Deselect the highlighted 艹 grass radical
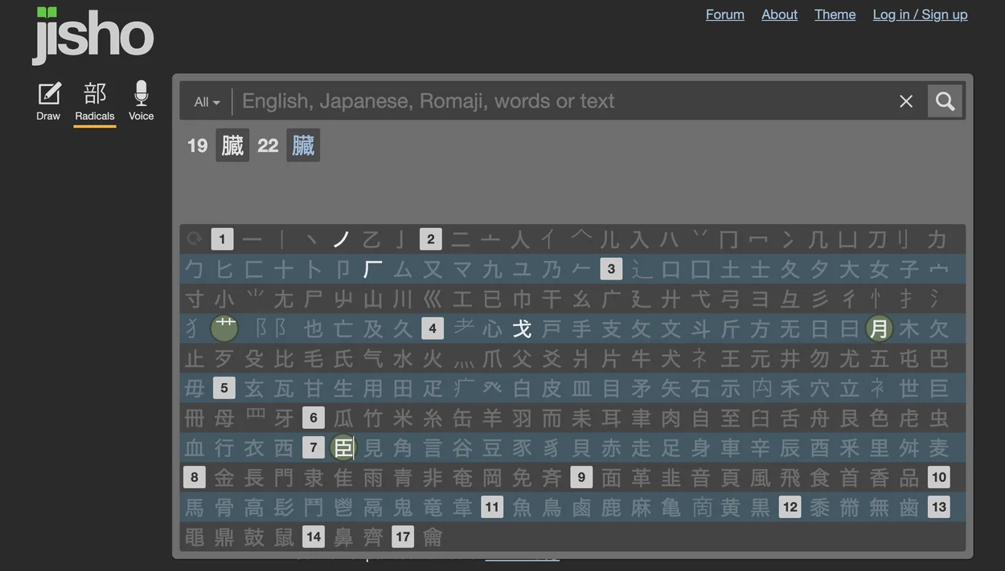 coord(224,328)
